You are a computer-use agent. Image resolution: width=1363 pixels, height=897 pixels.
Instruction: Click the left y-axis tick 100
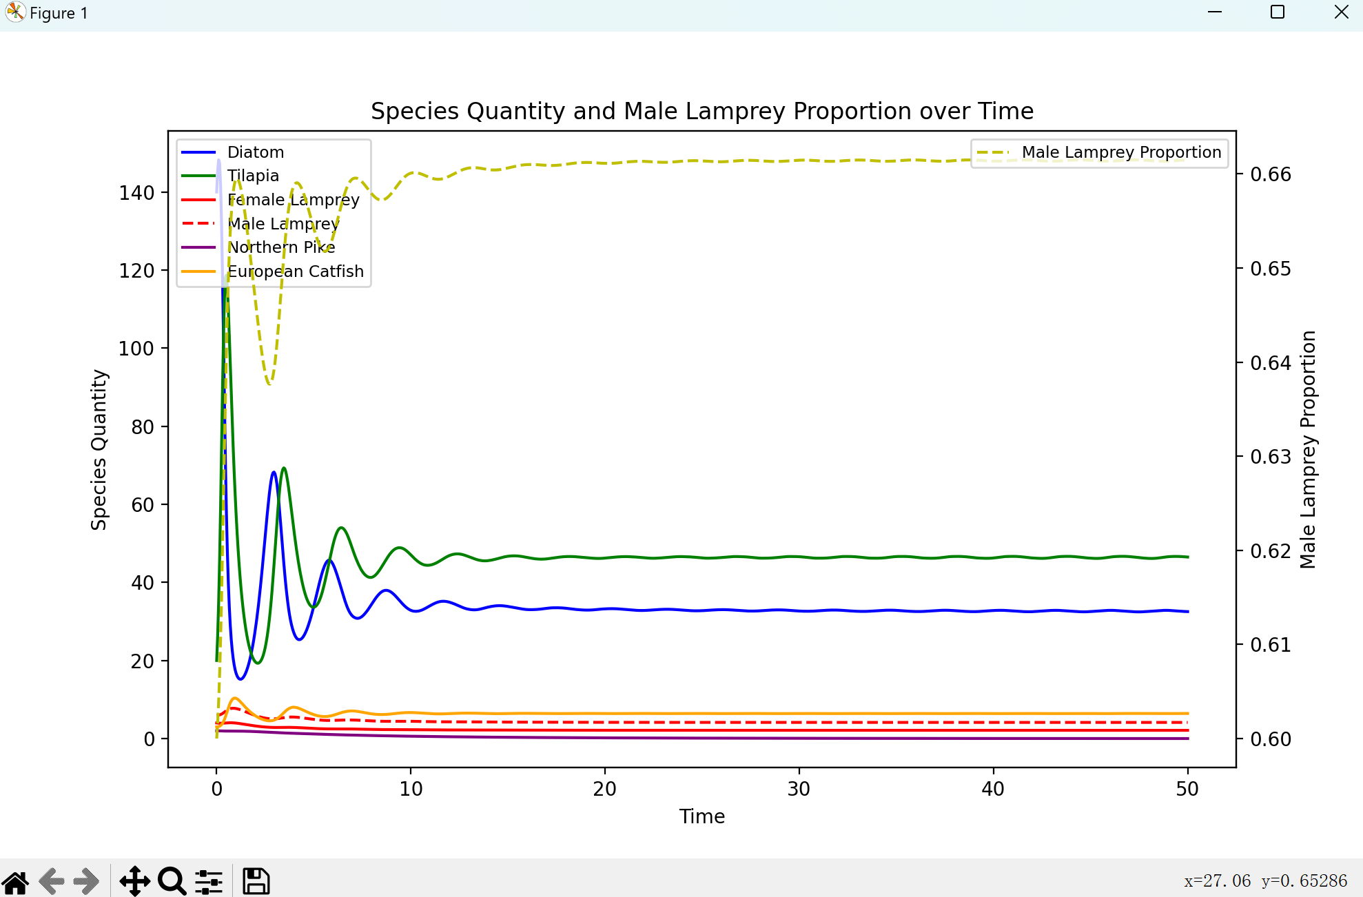(136, 349)
